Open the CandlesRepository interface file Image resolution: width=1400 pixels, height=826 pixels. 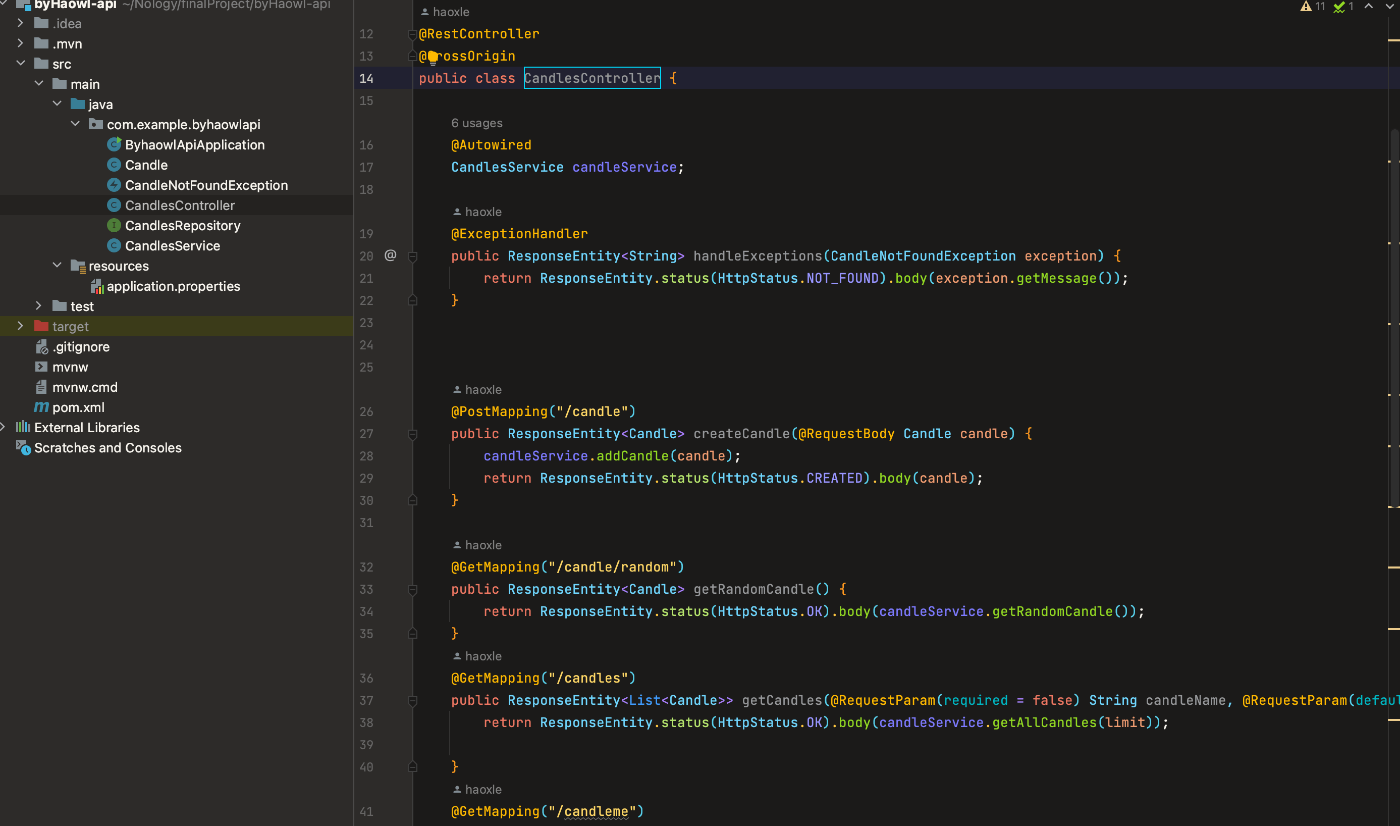click(x=182, y=225)
